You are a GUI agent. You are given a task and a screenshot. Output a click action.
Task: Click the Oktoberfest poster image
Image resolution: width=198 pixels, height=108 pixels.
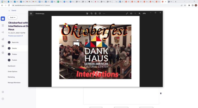tap(95, 52)
